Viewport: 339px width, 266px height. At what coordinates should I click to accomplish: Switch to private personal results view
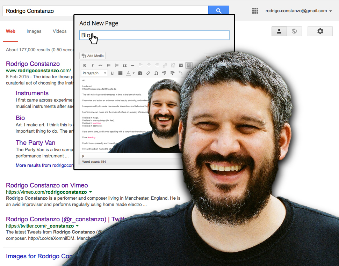point(279,31)
